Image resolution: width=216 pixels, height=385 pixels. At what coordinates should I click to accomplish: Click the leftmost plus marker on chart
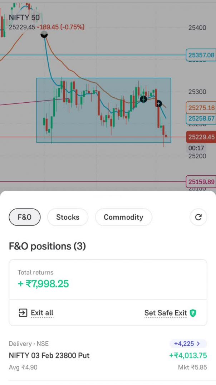pyautogui.click(x=44, y=34)
